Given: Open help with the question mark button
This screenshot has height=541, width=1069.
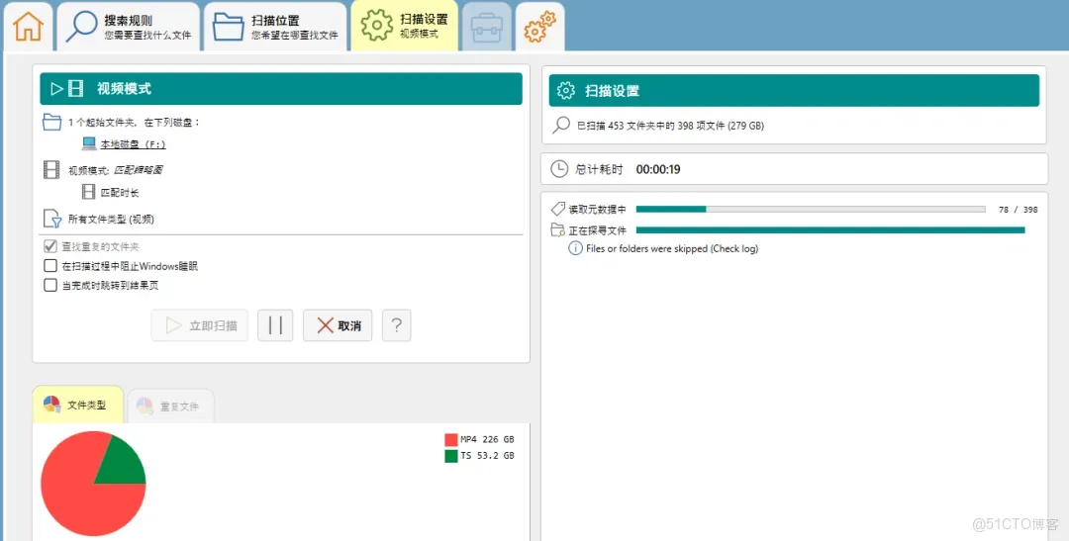Looking at the screenshot, I should [x=397, y=325].
